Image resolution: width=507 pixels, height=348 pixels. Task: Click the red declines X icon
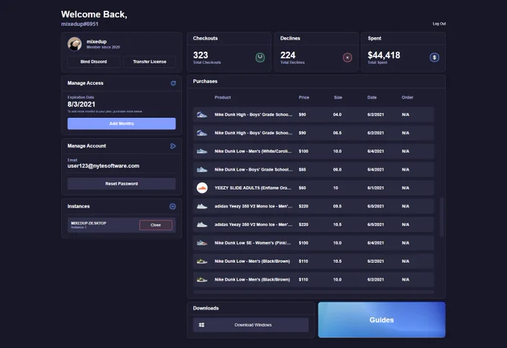(x=347, y=58)
